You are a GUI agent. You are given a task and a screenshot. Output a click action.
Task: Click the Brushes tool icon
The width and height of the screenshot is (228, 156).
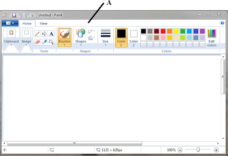click(x=64, y=34)
